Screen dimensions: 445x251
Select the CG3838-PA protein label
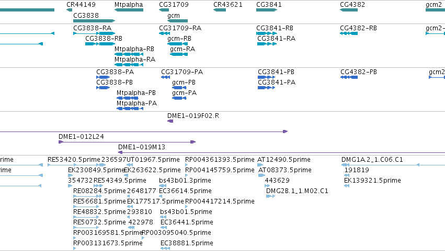[115, 72]
